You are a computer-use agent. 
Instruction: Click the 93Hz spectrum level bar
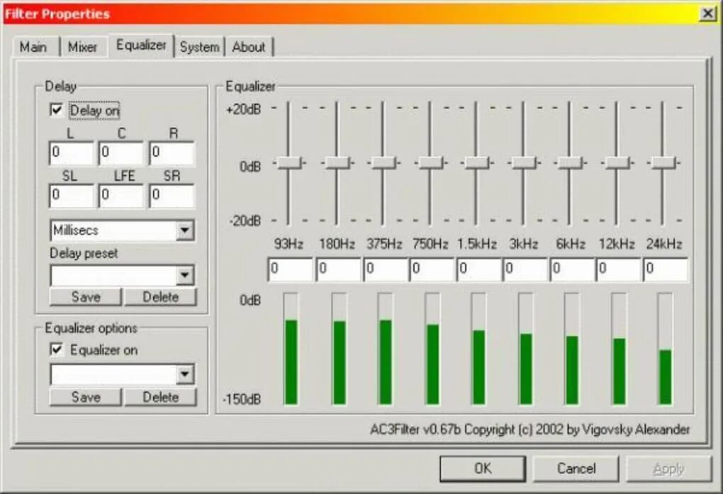pos(291,349)
